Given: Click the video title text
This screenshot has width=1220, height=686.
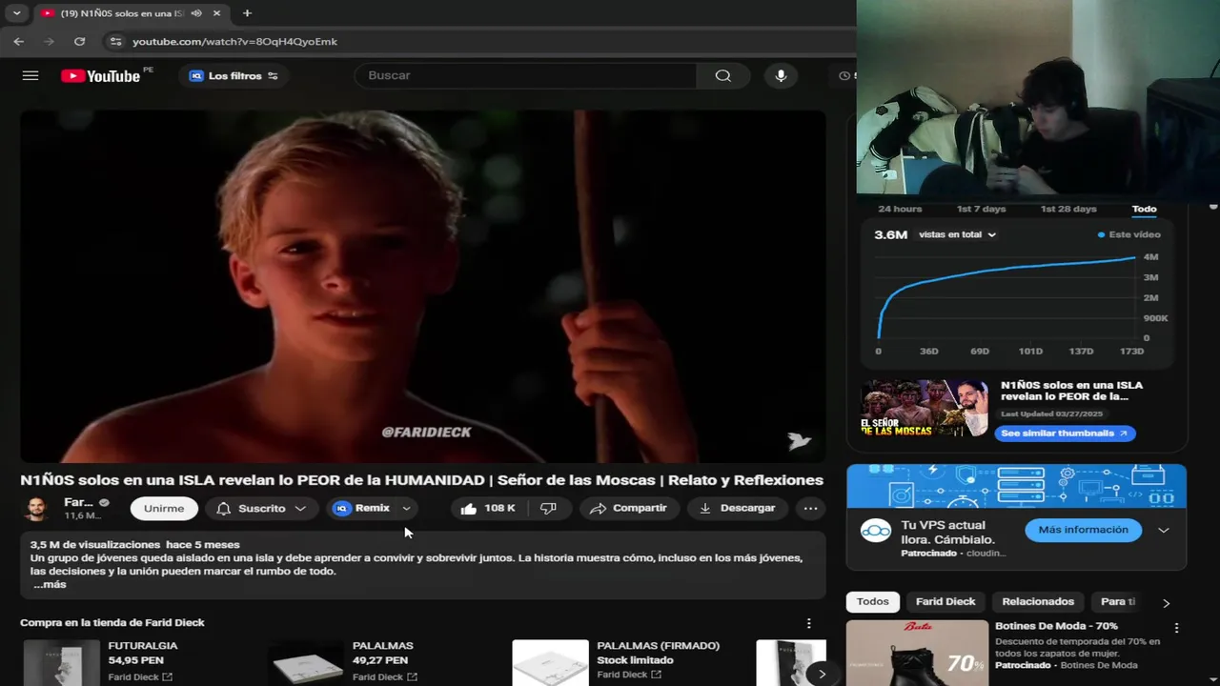Looking at the screenshot, I should pos(421,480).
